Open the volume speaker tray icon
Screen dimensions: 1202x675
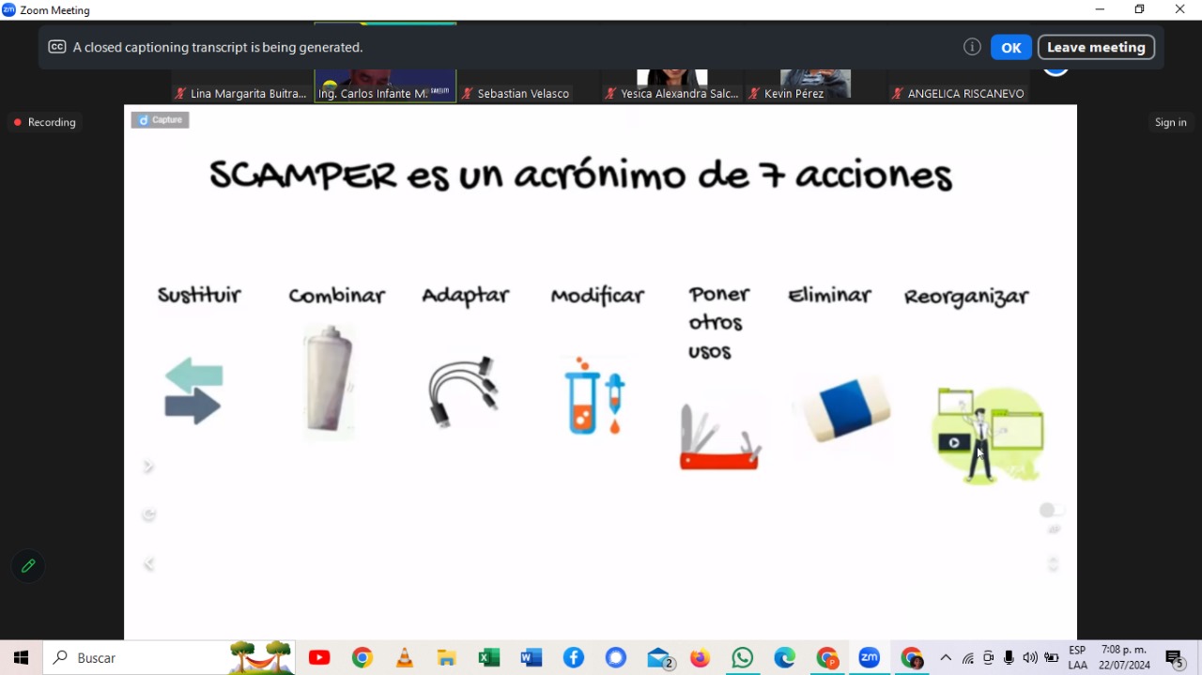(1030, 658)
